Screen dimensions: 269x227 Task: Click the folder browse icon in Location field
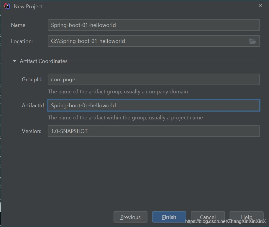coord(252,41)
